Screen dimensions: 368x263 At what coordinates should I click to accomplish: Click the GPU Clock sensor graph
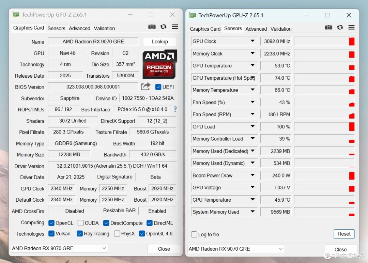point(324,41)
